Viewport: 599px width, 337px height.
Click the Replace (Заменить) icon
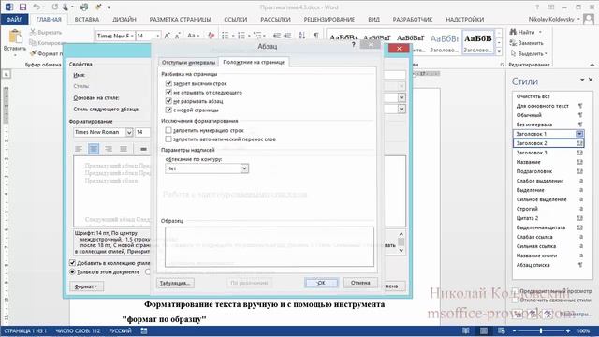(513, 43)
